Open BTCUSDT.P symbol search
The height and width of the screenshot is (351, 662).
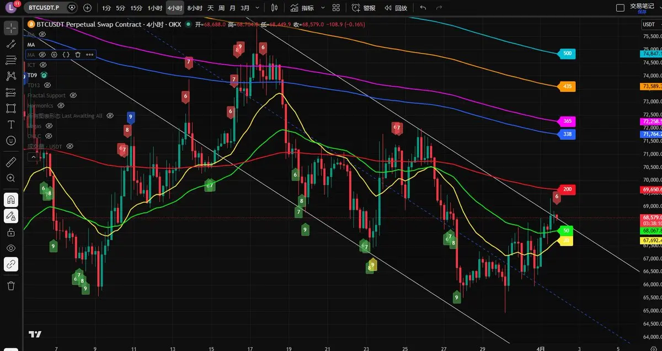coord(51,8)
